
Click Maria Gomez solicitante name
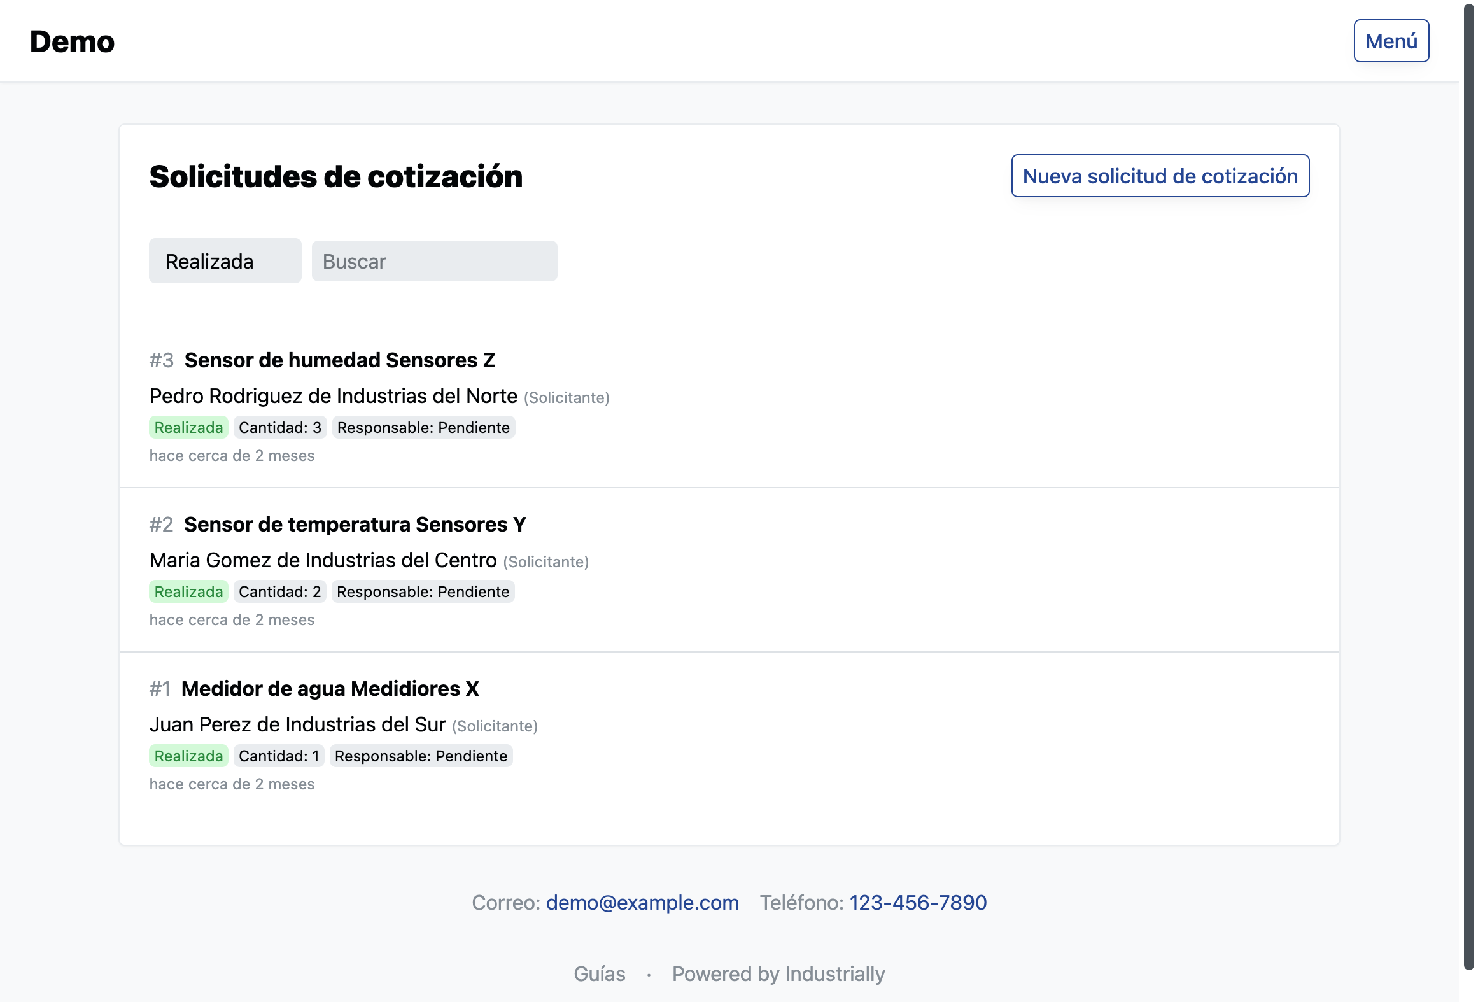click(322, 560)
